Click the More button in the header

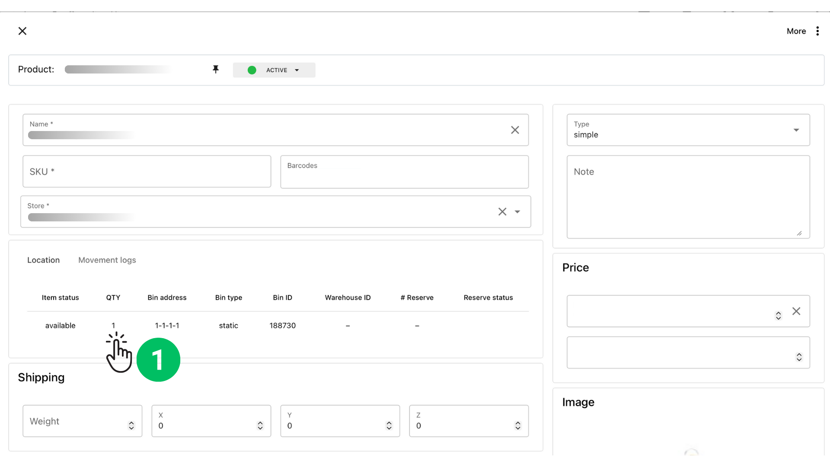coord(796,31)
